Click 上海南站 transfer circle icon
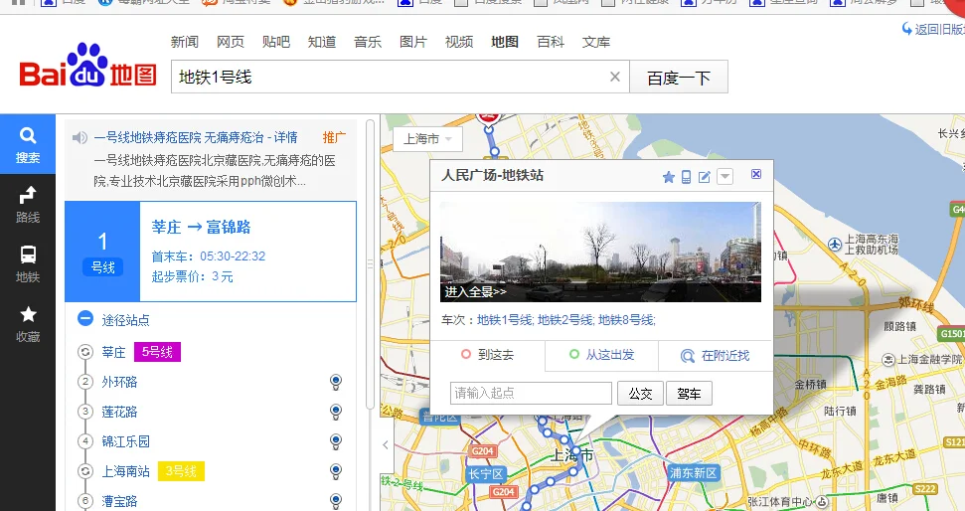 85,471
